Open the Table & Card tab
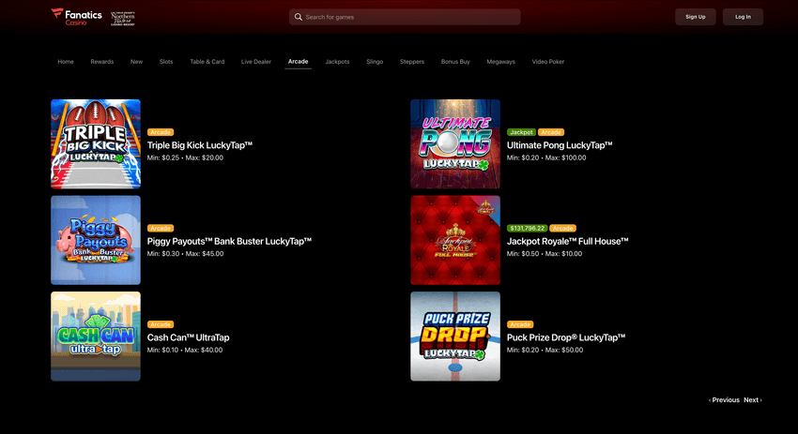Viewport: 798px width, 434px height. [x=207, y=62]
